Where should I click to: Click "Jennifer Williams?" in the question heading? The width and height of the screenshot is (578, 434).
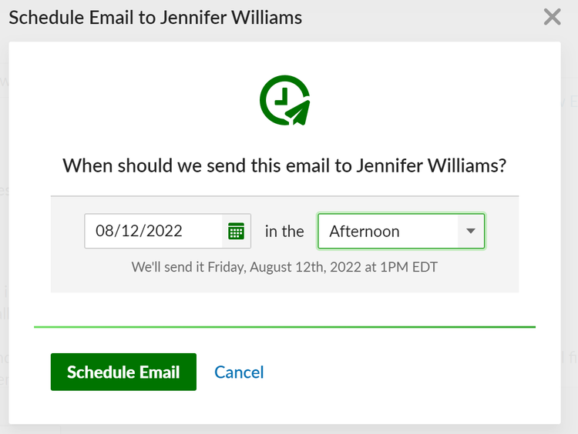coord(432,165)
